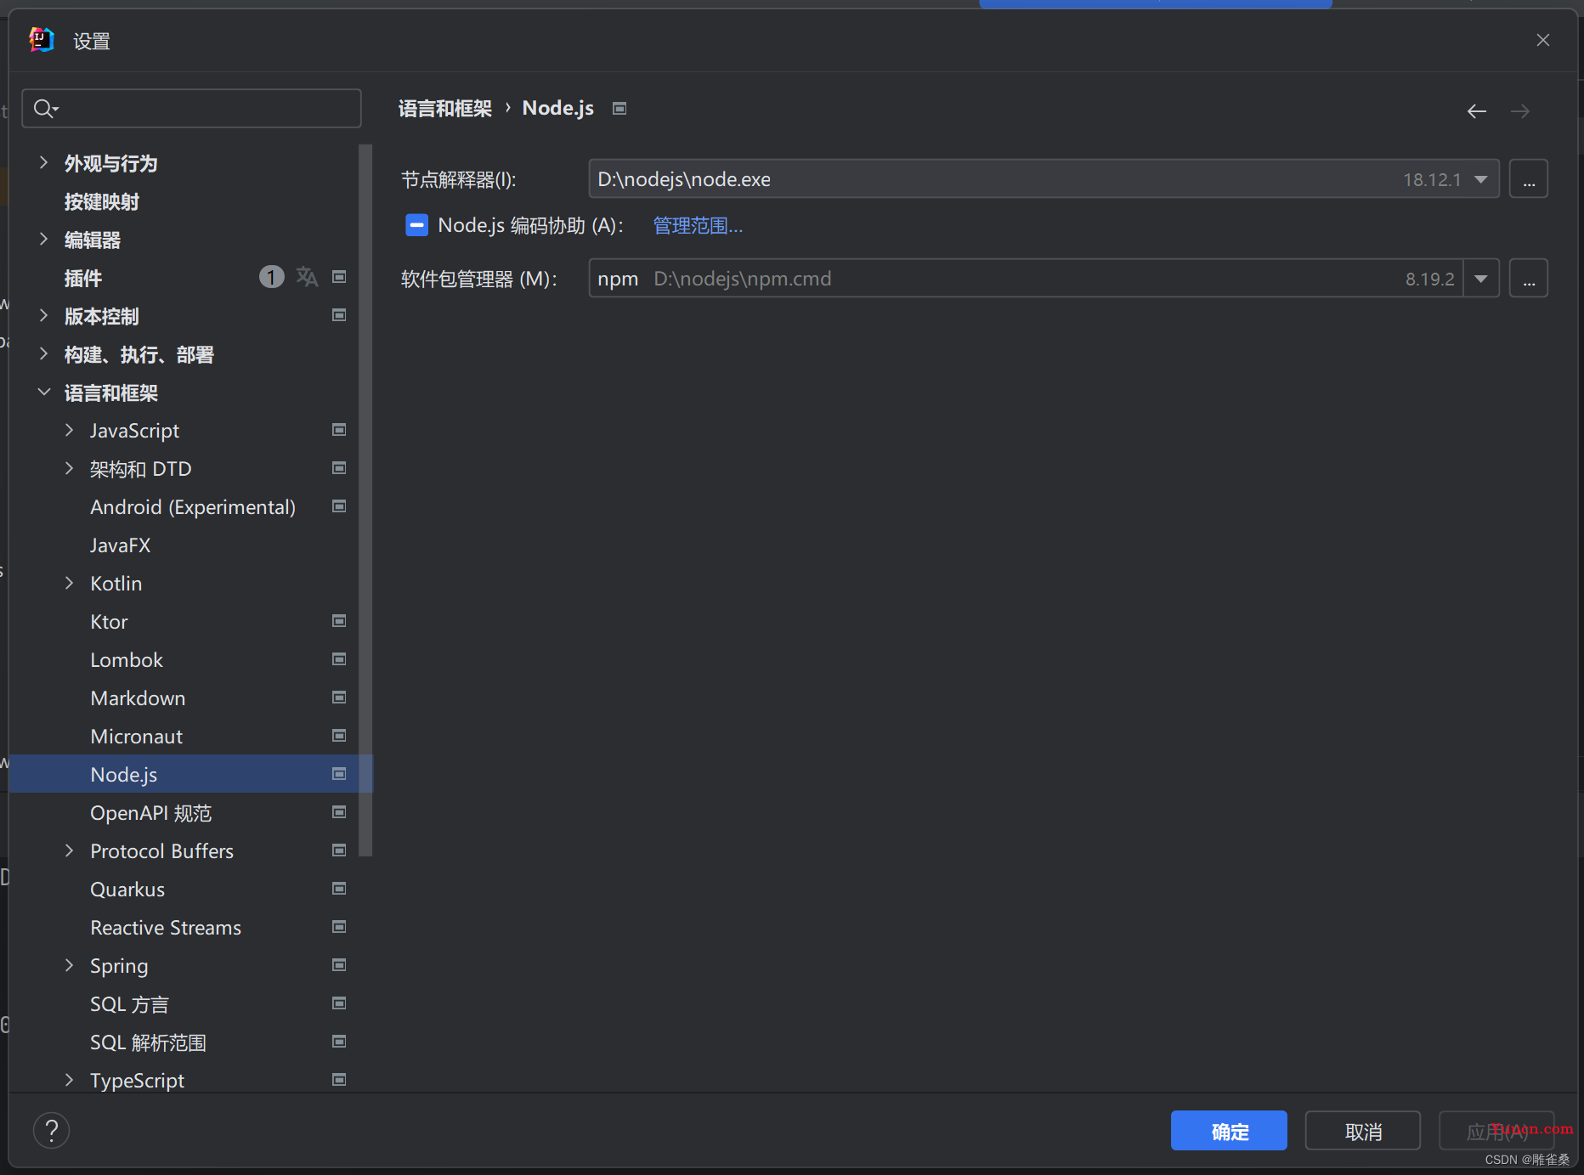The width and height of the screenshot is (1584, 1175).
Task: Click 取消 button
Action: click(x=1363, y=1131)
